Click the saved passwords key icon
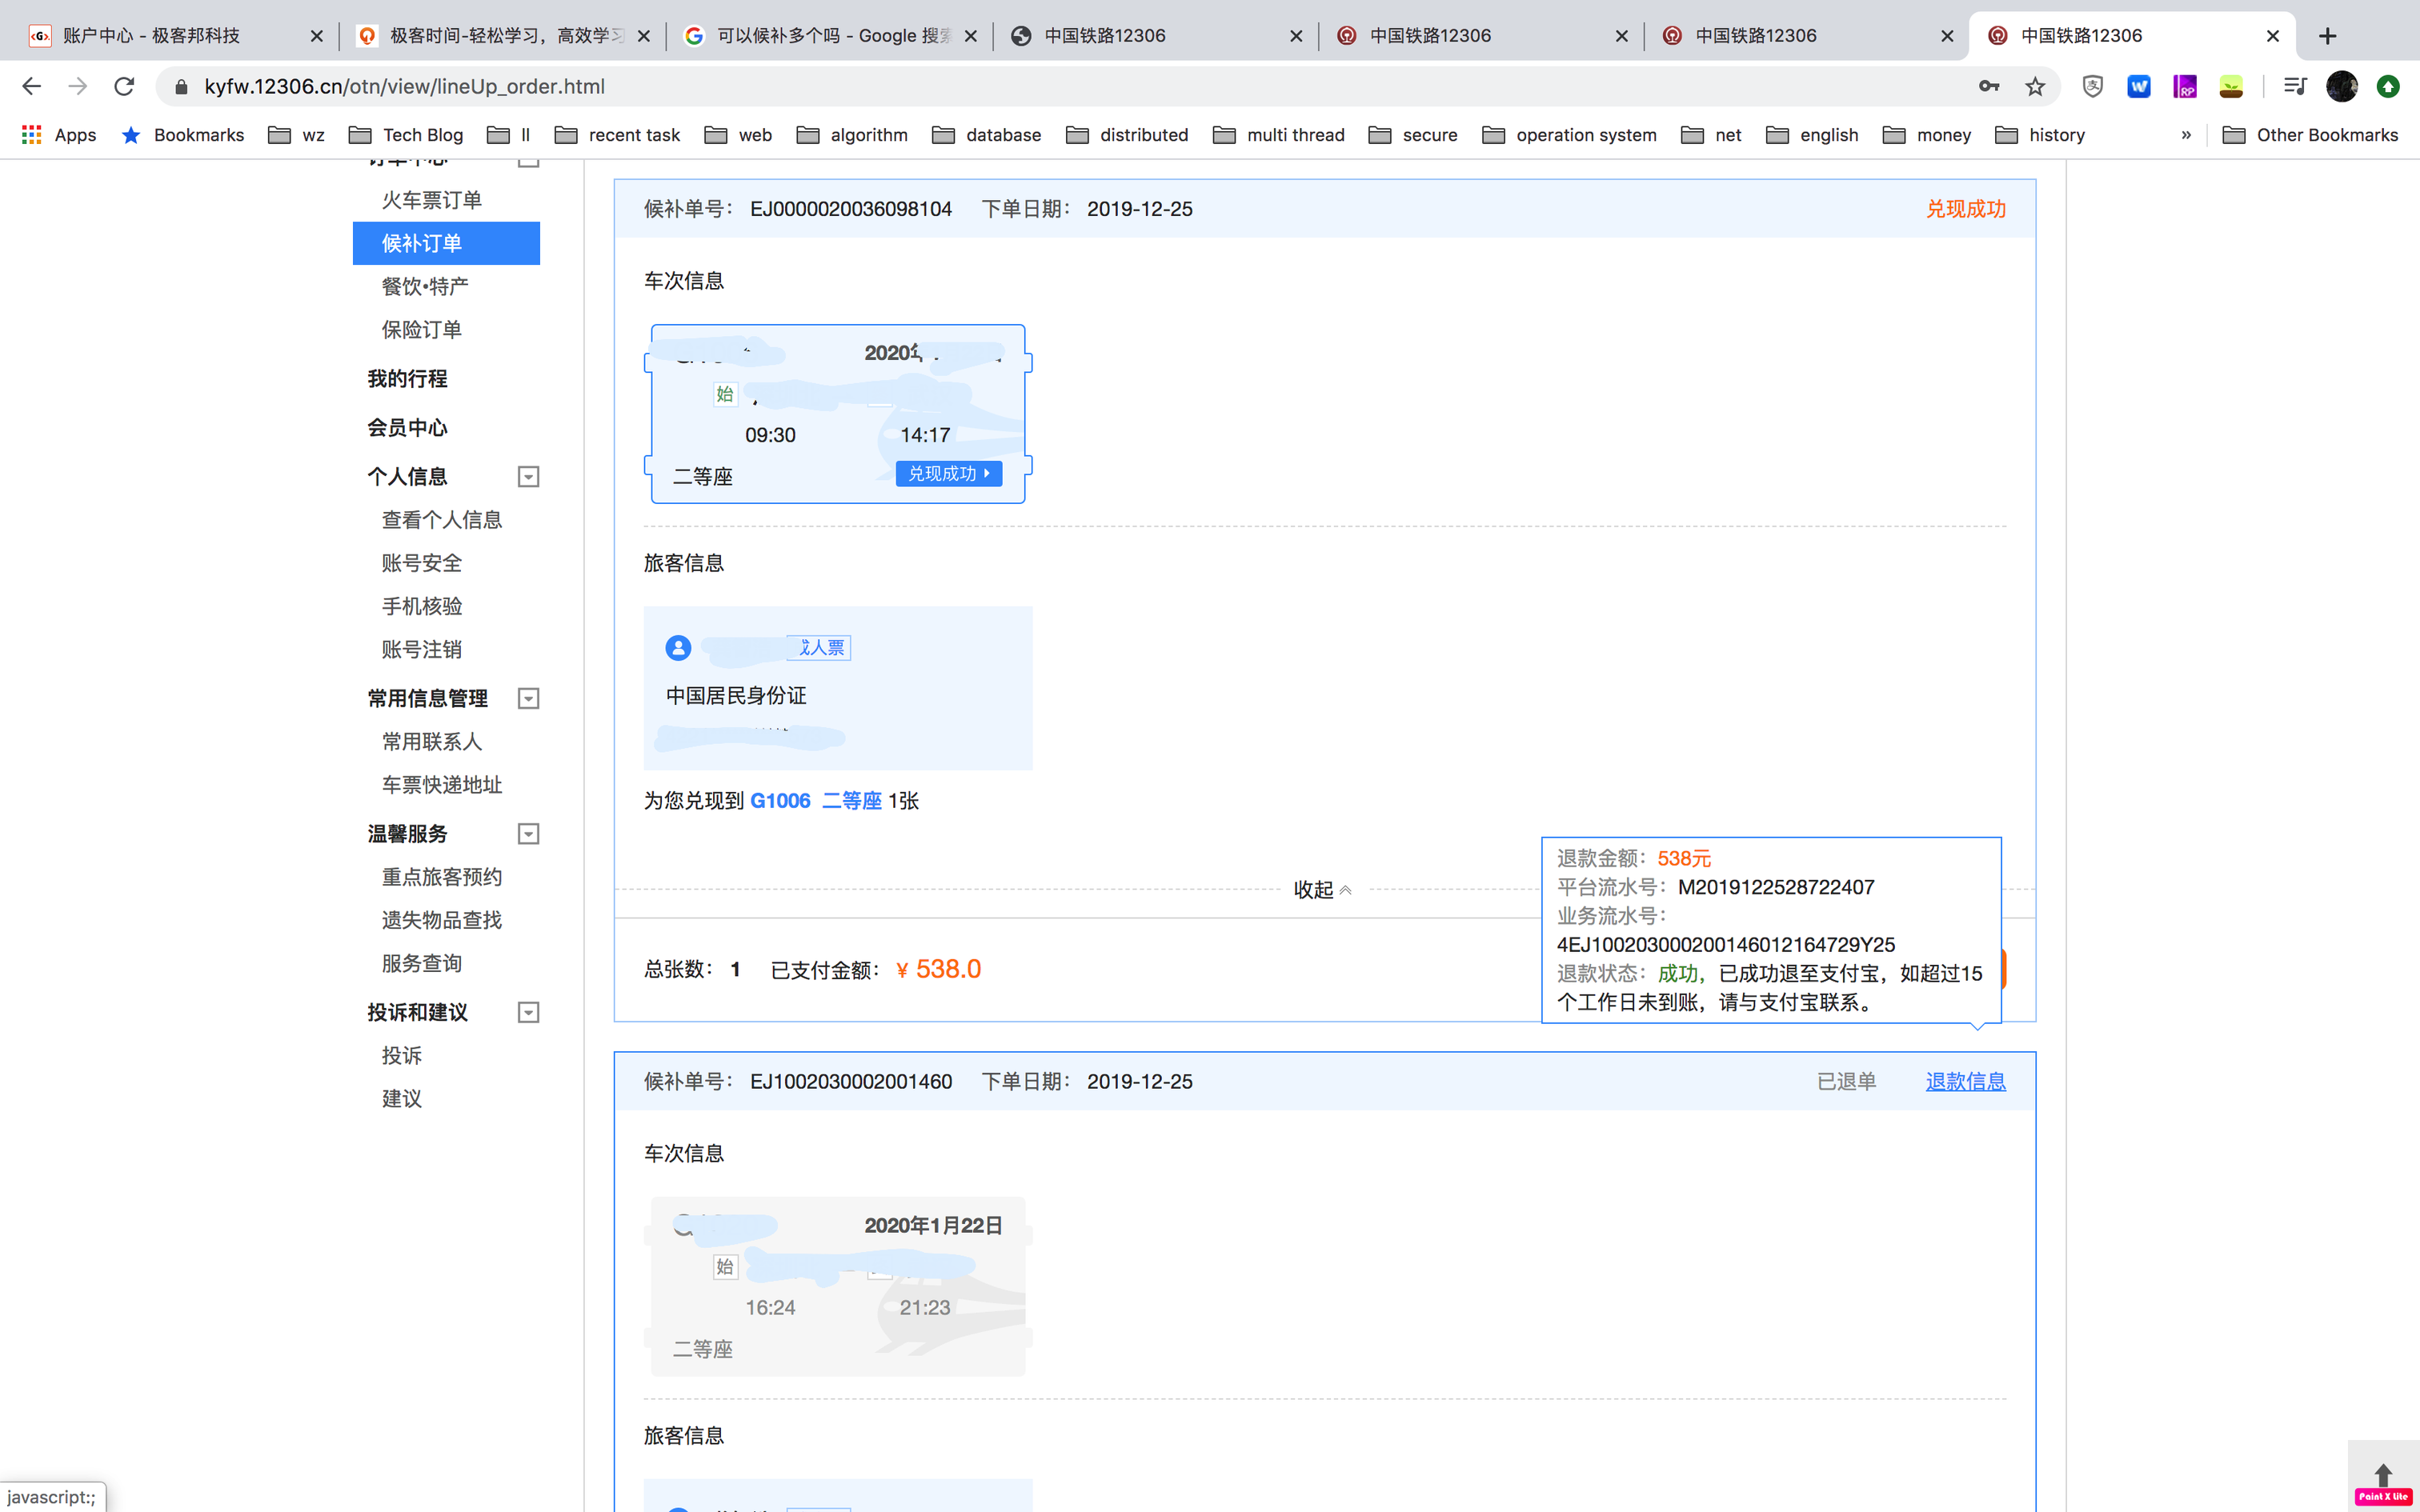Screen dimensions: 2420x1512 click(1989, 87)
